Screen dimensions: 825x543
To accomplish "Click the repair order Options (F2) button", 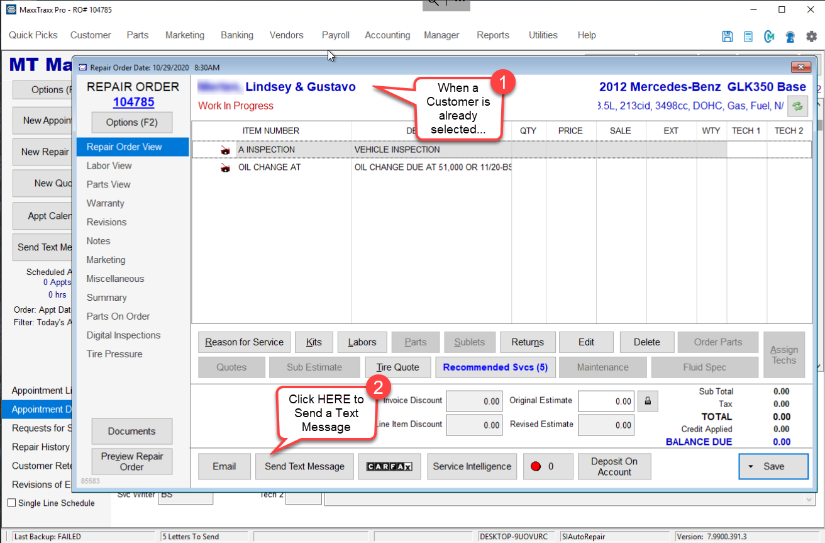I will coord(133,123).
